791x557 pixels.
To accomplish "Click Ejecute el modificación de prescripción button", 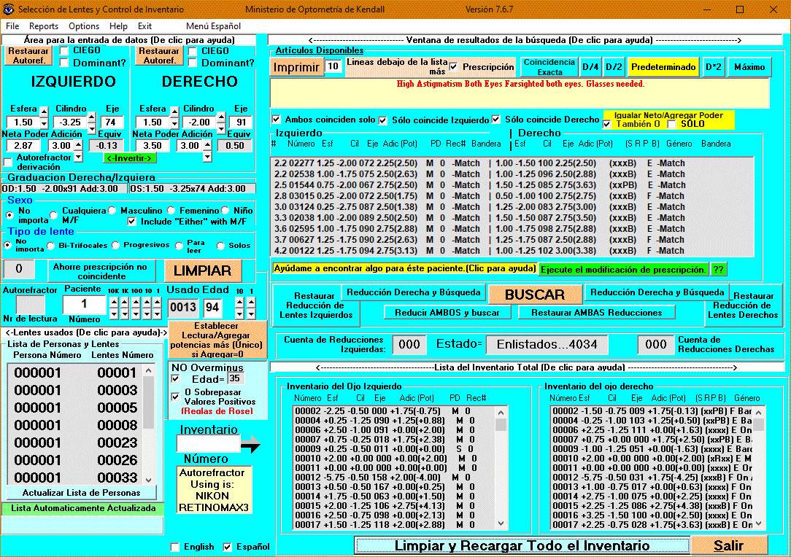I will coord(623,270).
